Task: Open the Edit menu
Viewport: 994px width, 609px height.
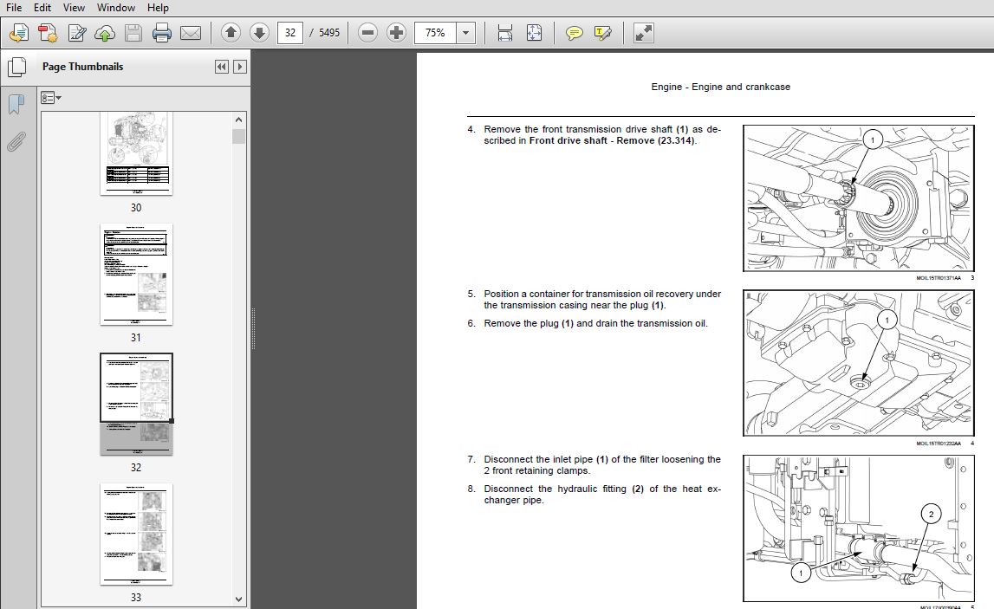Action: point(42,8)
